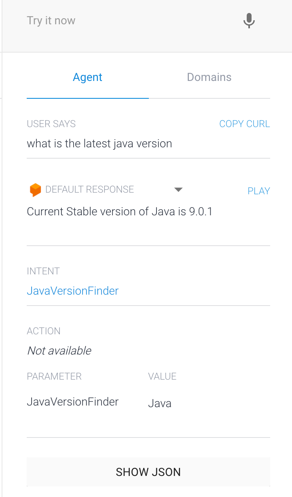This screenshot has height=497, width=292.
Task: Click the PARAMETER column header
Action: (x=54, y=376)
